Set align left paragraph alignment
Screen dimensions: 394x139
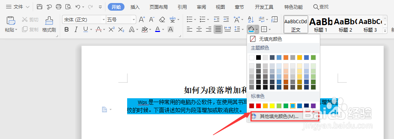coord(190,30)
